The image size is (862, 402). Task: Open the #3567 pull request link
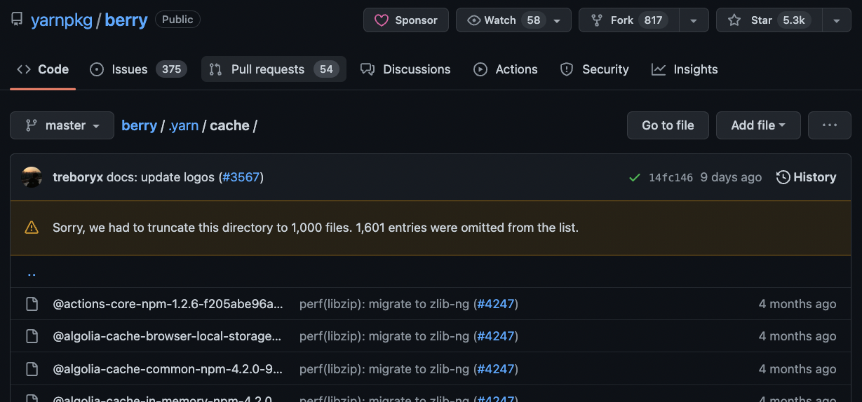tap(241, 177)
